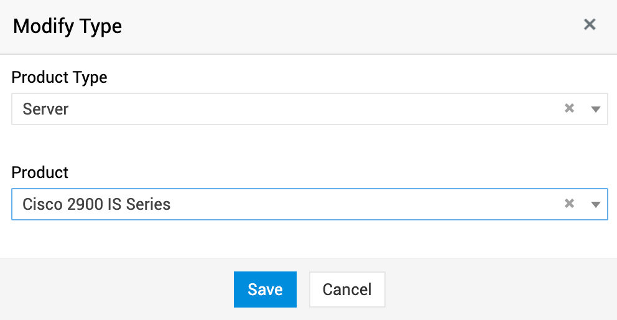The width and height of the screenshot is (617, 320).
Task: Cancel the type modification
Action: tap(347, 289)
